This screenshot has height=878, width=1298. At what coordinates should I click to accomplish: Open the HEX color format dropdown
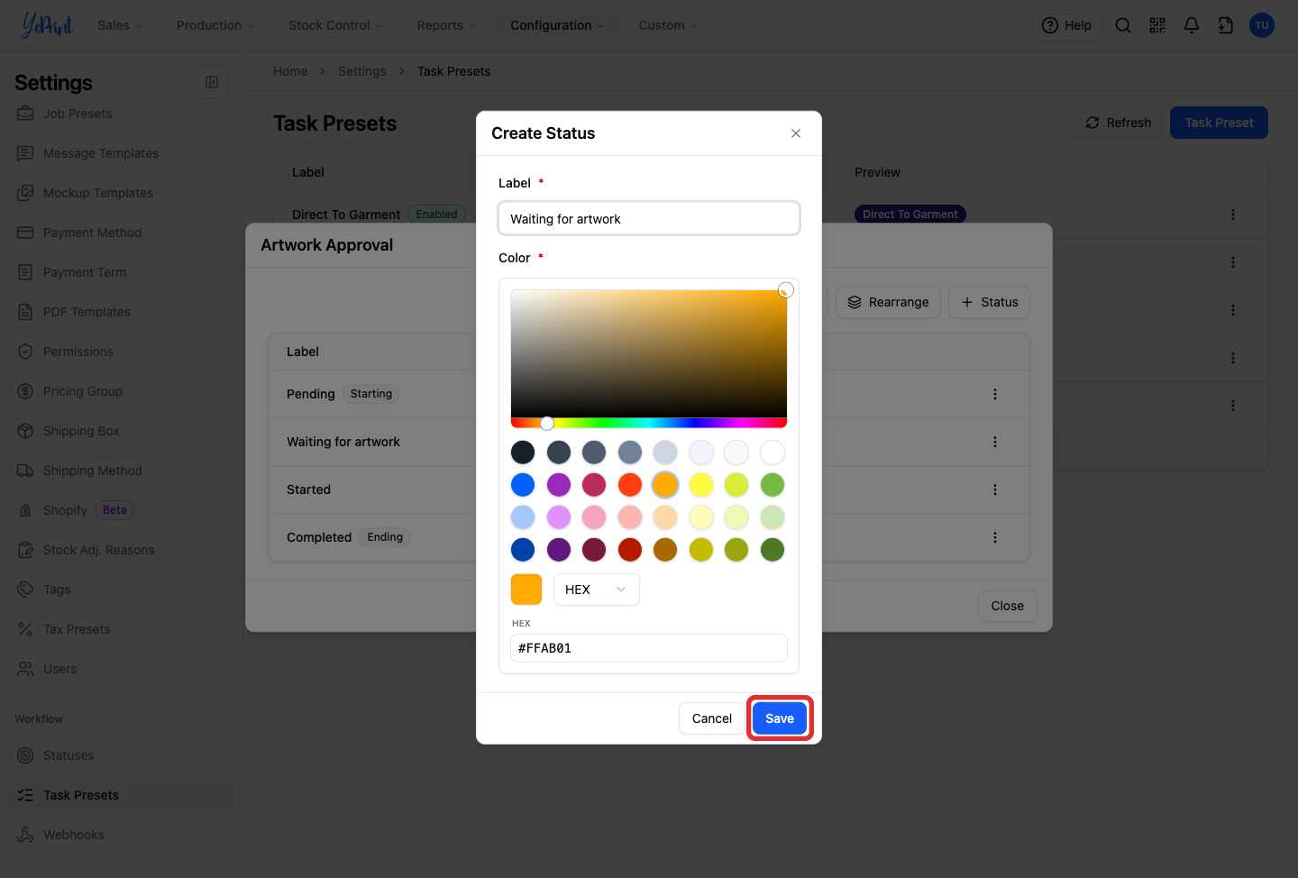596,590
